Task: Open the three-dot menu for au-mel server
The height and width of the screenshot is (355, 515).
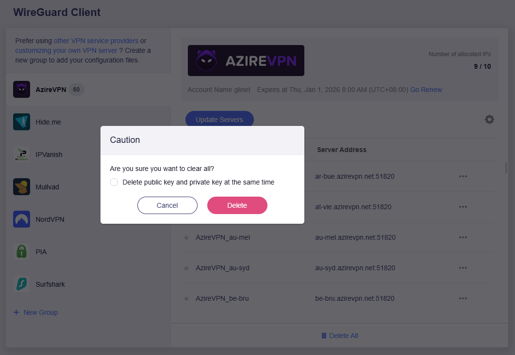Action: tap(463, 237)
